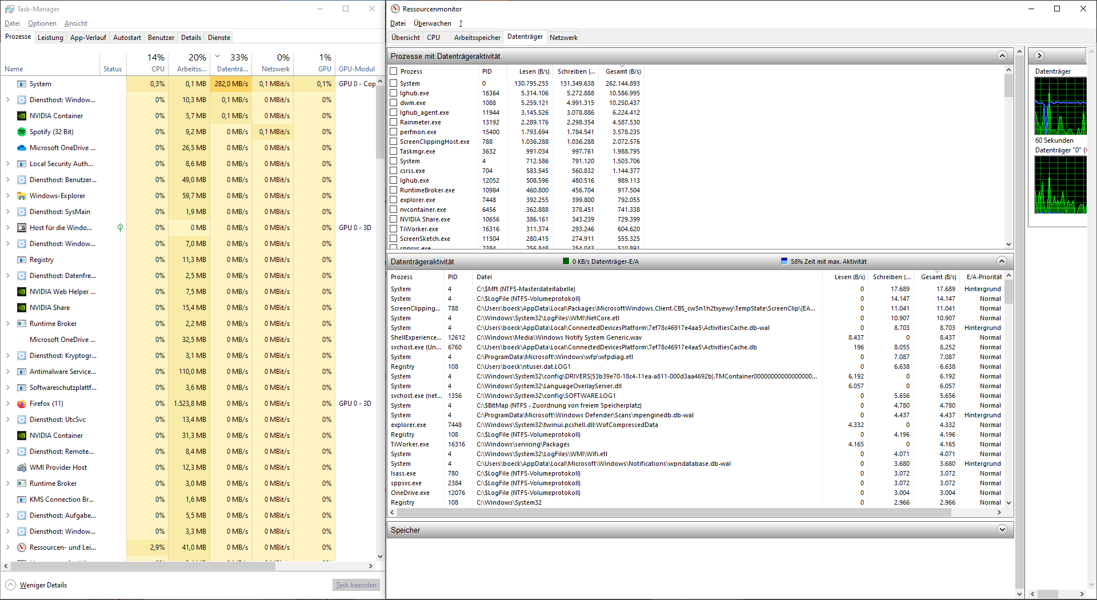Click the Task beenden button

tap(356, 585)
